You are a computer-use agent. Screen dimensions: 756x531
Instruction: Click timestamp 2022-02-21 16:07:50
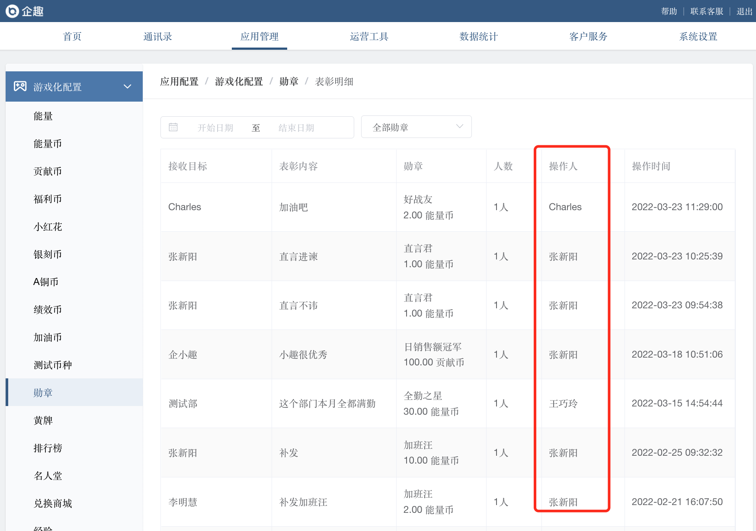point(677,502)
